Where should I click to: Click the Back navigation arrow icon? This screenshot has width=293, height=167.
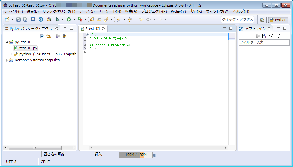click(149, 19)
